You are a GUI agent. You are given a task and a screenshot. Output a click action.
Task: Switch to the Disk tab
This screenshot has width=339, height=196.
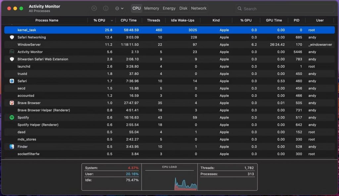[183, 8]
